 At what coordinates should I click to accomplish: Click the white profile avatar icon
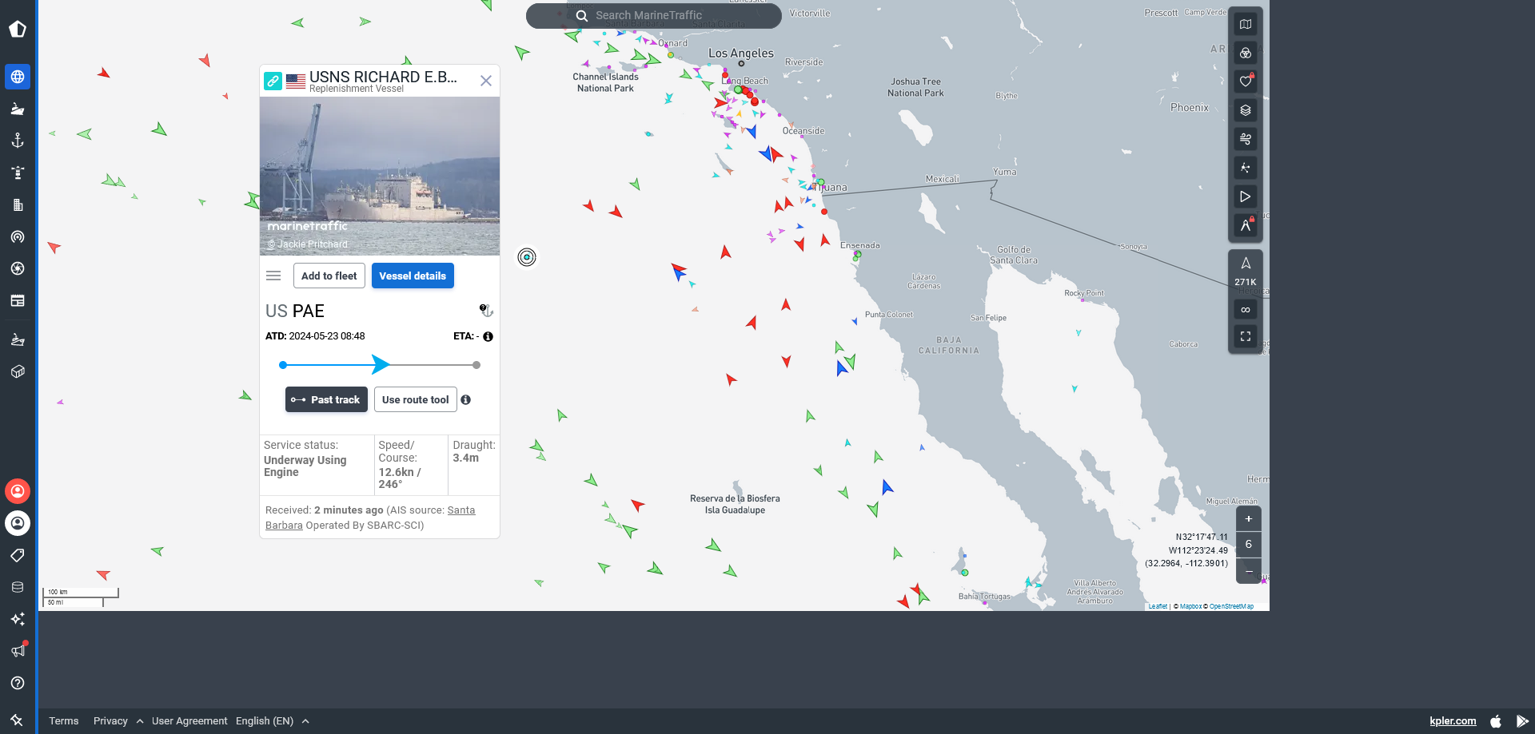click(x=18, y=523)
